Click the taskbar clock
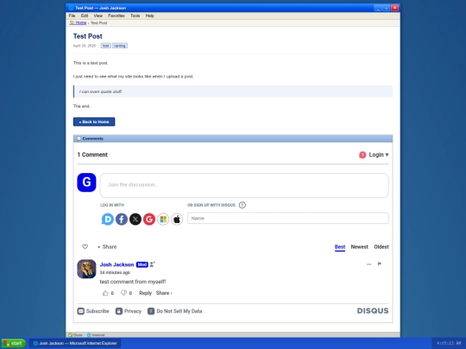This screenshot has width=466, height=349. (449, 343)
